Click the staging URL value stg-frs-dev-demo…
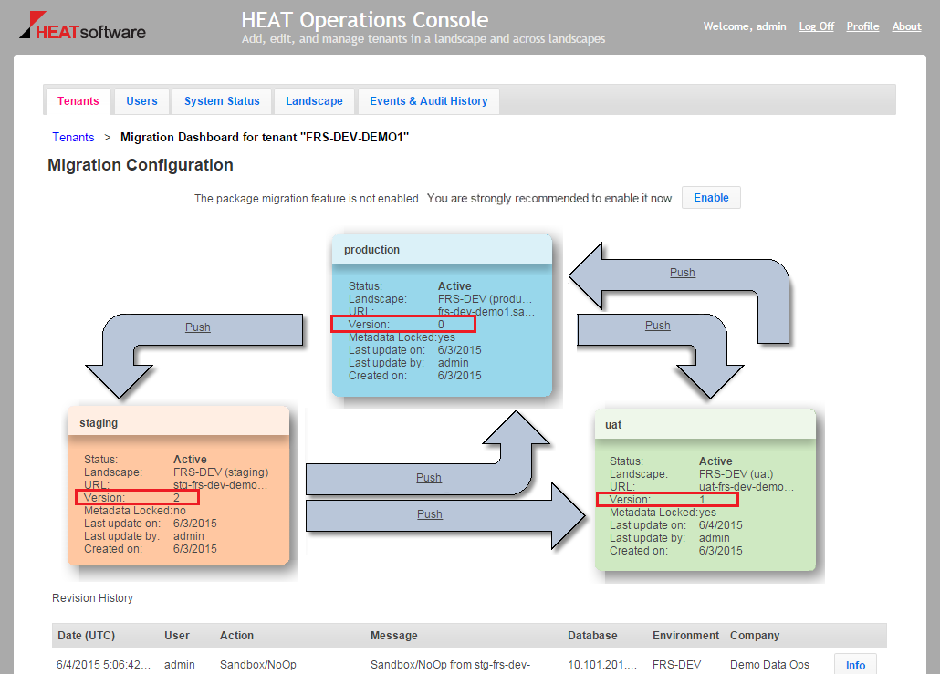The height and width of the screenshot is (674, 940). coord(221,485)
